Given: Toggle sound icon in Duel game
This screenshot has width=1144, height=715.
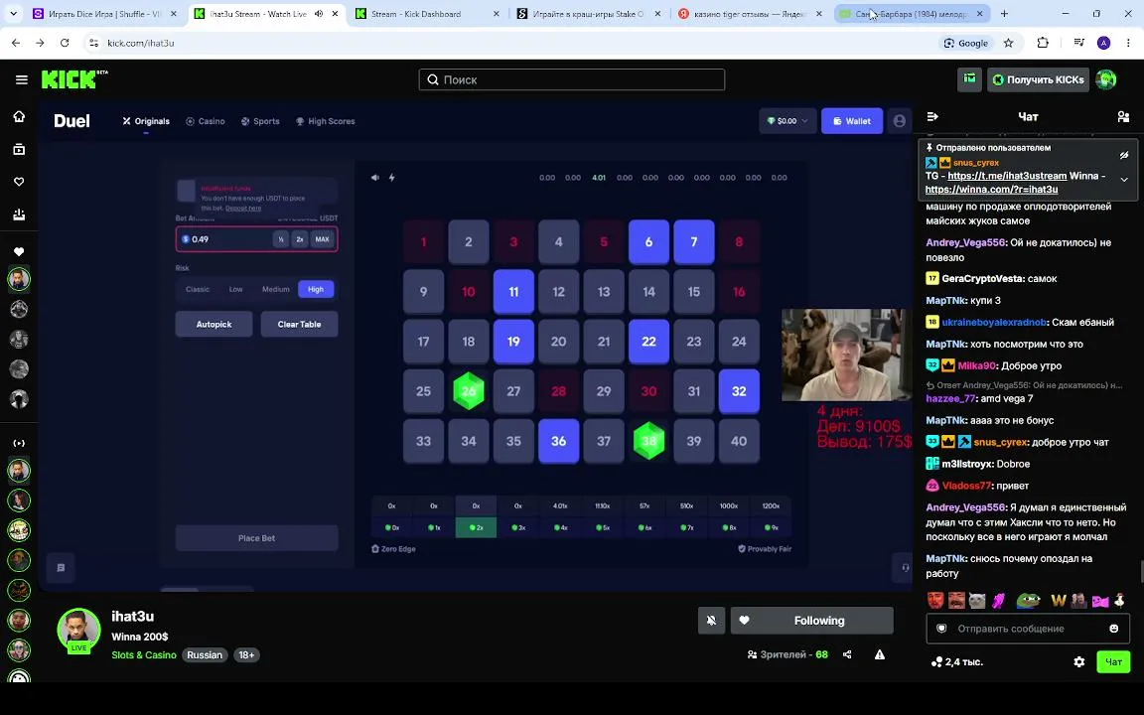Looking at the screenshot, I should point(375,178).
